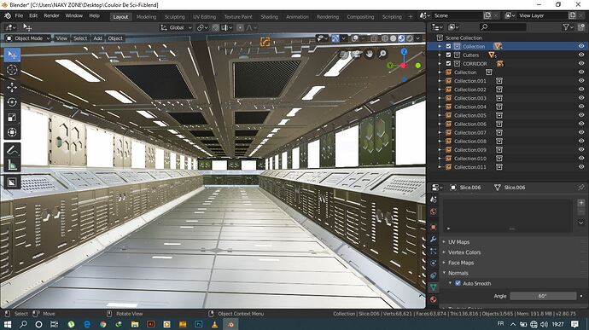The image size is (589, 330).
Task: Click the viewport Object menu button
Action: tap(115, 38)
